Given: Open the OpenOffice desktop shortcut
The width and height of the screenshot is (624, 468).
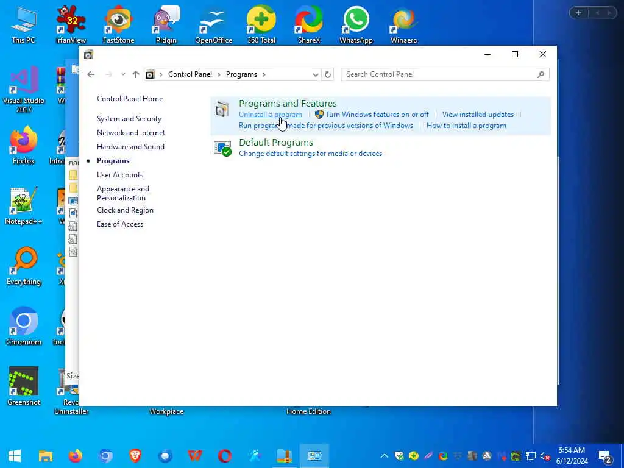Looking at the screenshot, I should point(213,24).
